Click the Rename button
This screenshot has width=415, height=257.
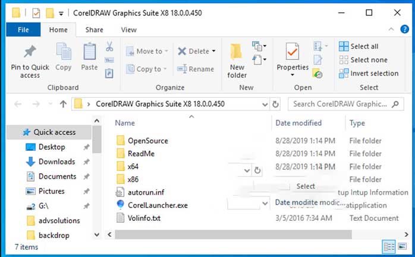click(196, 69)
